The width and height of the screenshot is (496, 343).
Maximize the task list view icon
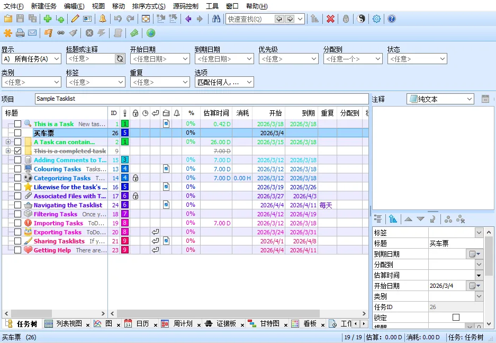coord(146,19)
